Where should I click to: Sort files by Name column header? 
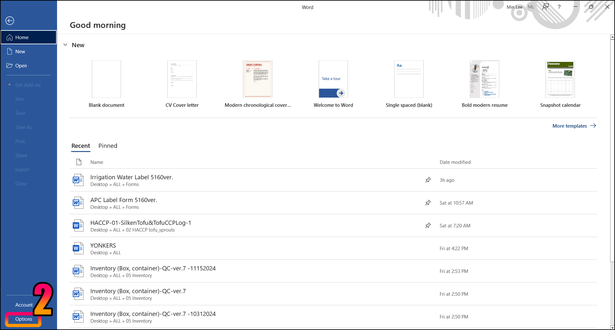[x=97, y=162]
